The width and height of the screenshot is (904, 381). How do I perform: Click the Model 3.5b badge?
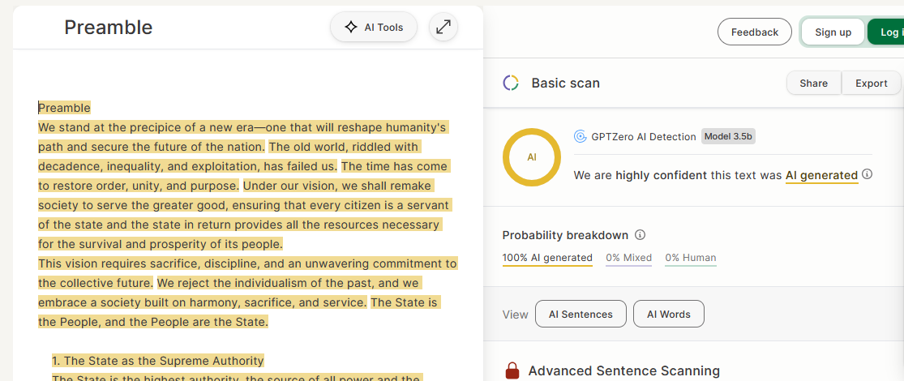click(x=728, y=137)
